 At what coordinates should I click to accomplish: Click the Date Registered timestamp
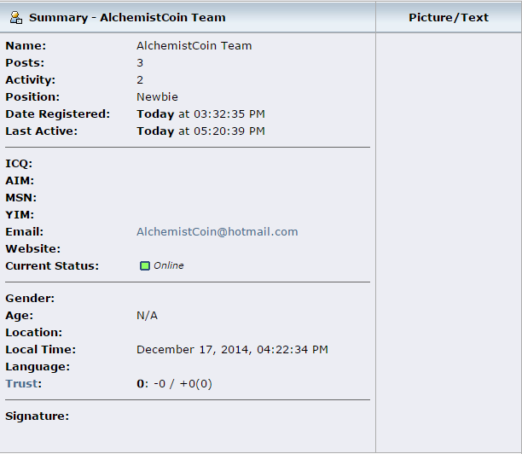200,113
